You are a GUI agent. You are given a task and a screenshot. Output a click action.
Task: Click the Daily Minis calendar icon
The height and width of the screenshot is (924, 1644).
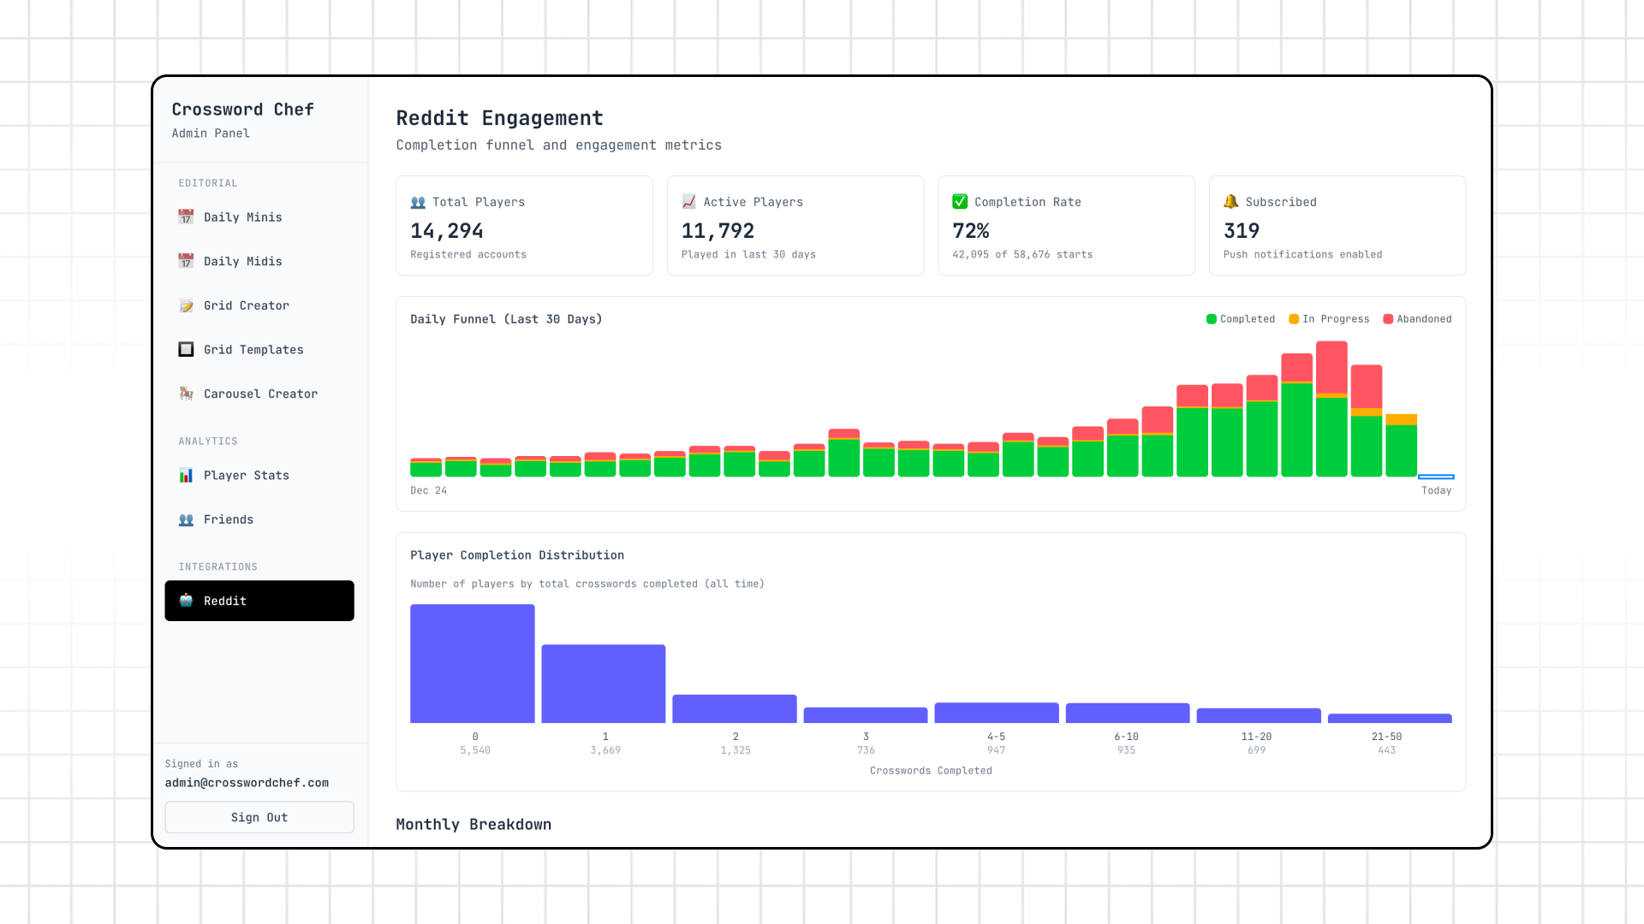[186, 217]
